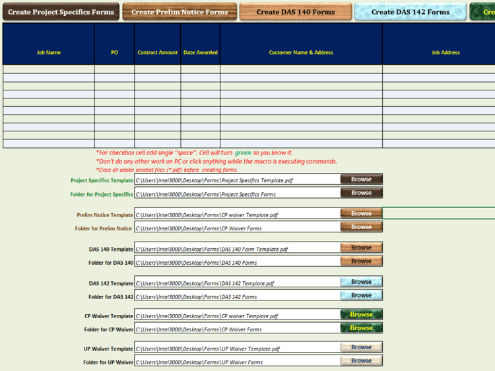
Task: Click the Create Project Specifics Forms button
Action: [61, 12]
